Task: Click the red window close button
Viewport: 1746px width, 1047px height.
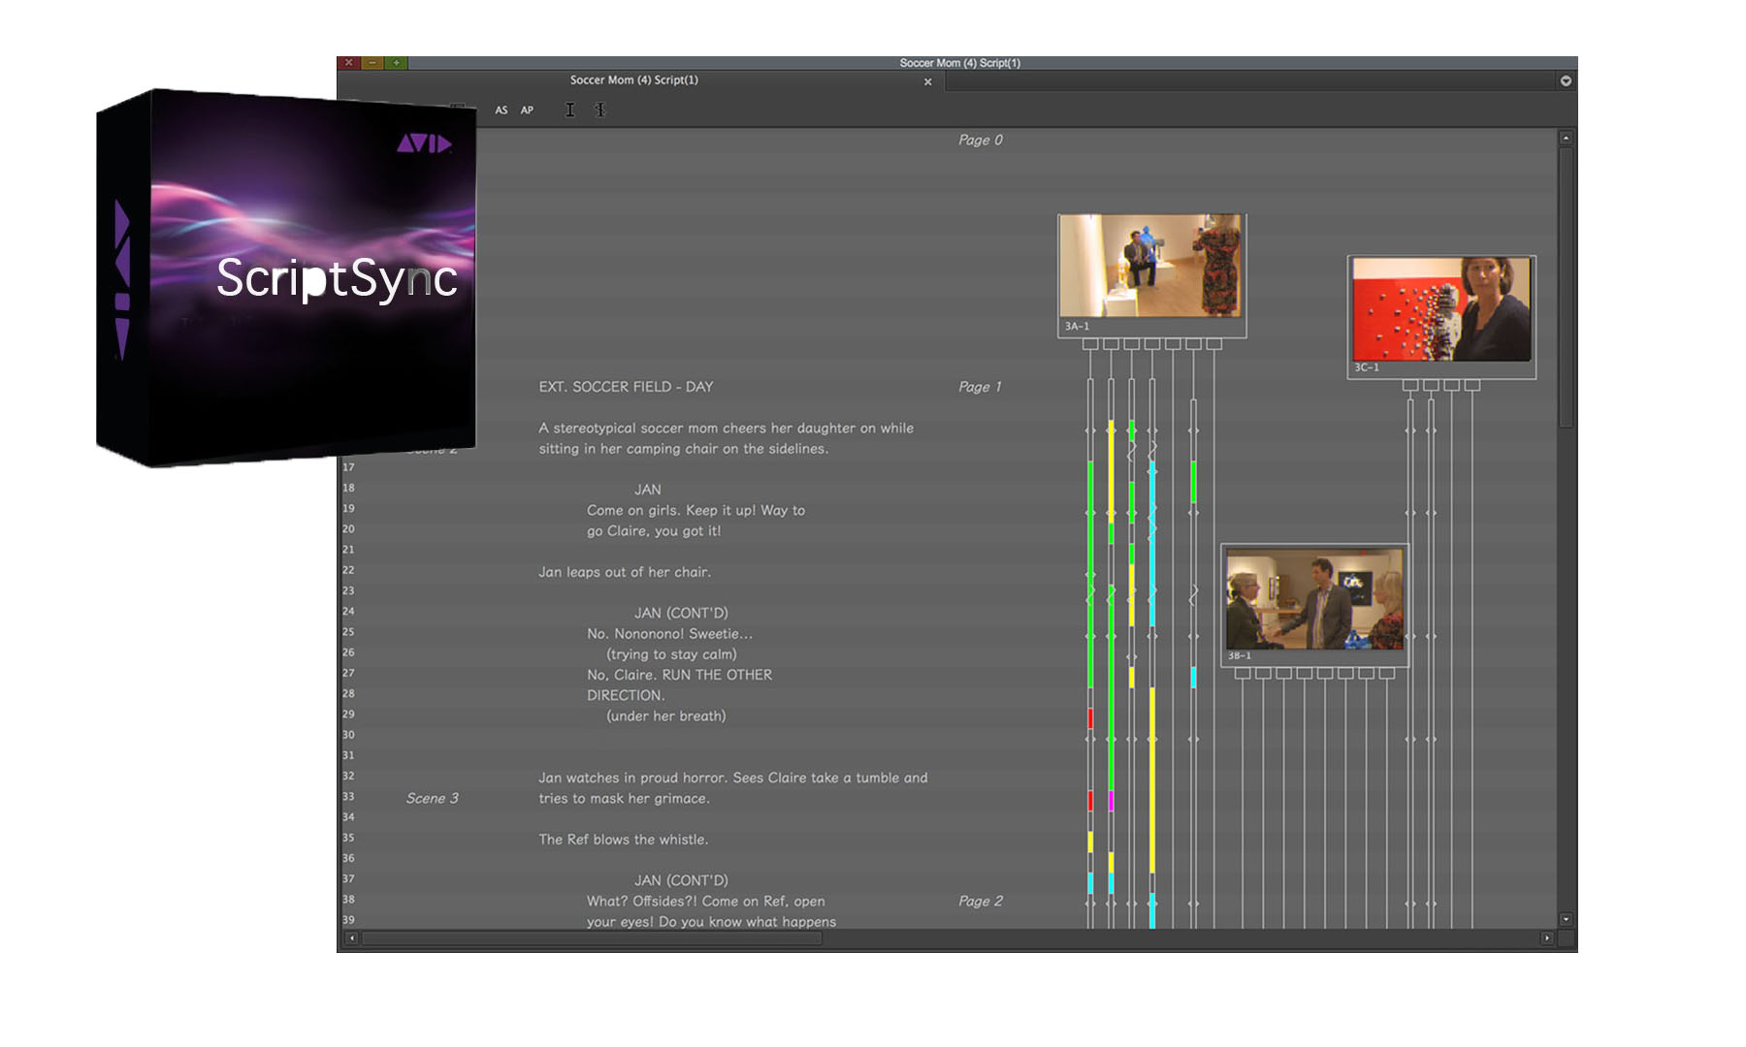Action: click(348, 63)
